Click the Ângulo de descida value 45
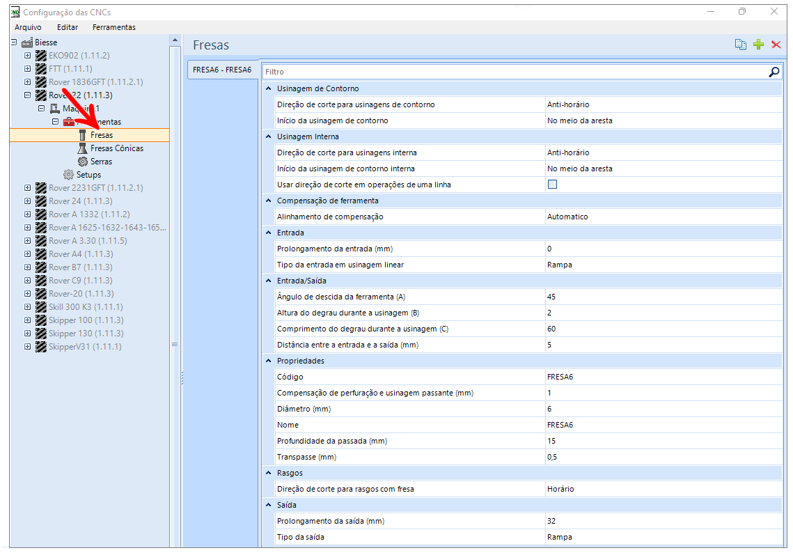The image size is (793, 555). [664, 297]
